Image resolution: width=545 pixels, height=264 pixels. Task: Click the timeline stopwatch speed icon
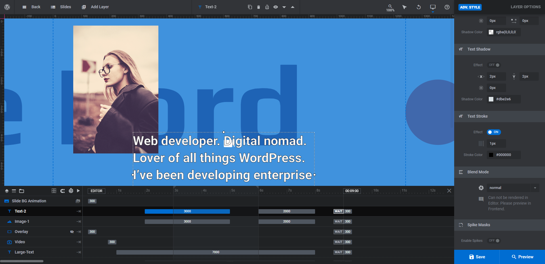pyautogui.click(x=71, y=191)
